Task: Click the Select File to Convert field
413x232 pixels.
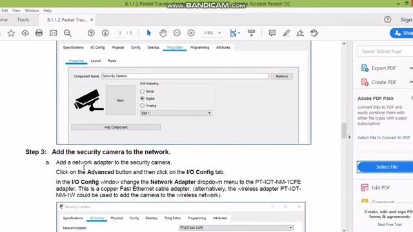Action: (386, 148)
